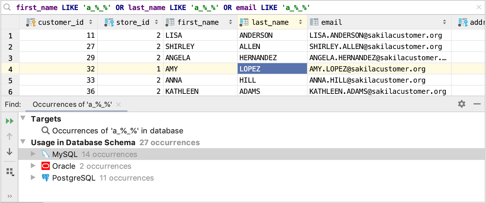Go to next occurrence down arrow
Viewport: 486px width, 203px height.
click(9, 152)
